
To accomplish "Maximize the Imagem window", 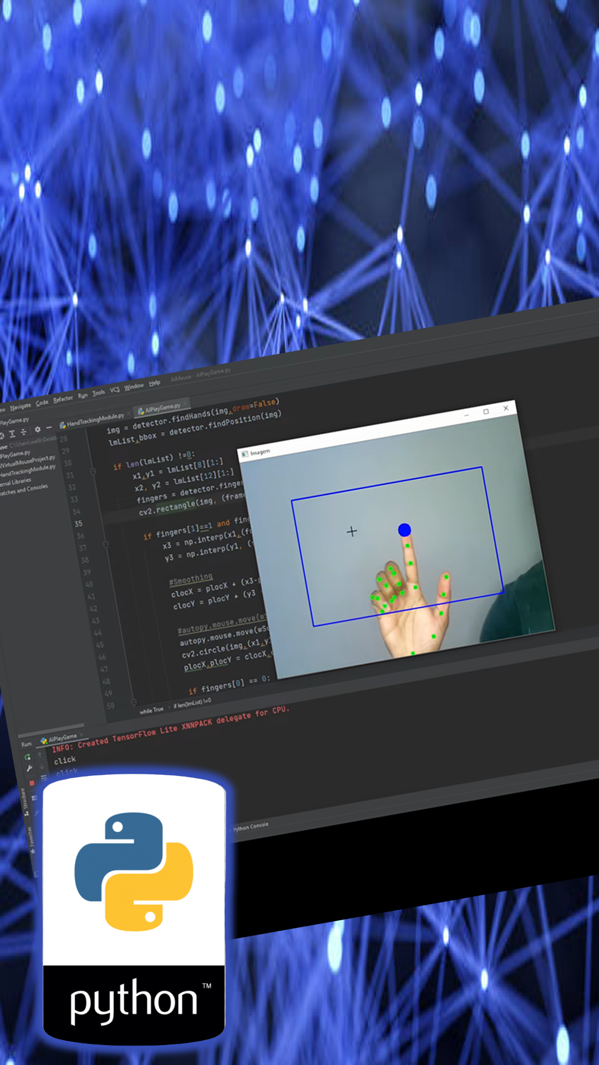I will pos(486,412).
